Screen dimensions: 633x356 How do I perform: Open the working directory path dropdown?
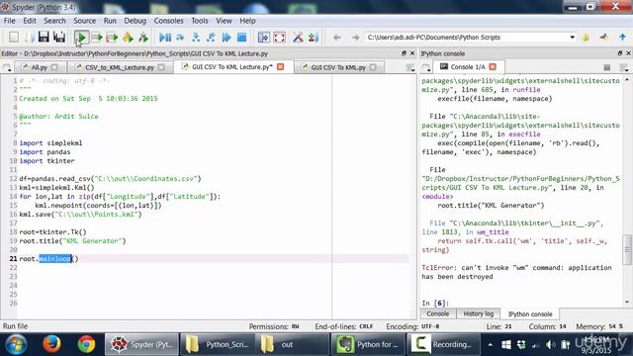click(x=572, y=38)
